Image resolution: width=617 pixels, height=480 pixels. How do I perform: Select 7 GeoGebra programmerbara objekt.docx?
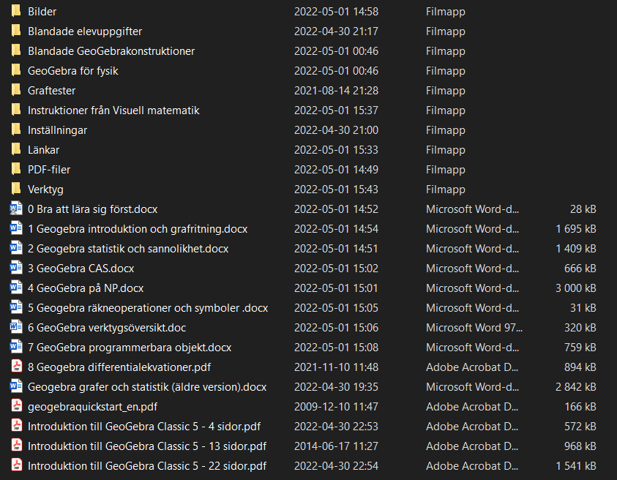[x=130, y=348]
